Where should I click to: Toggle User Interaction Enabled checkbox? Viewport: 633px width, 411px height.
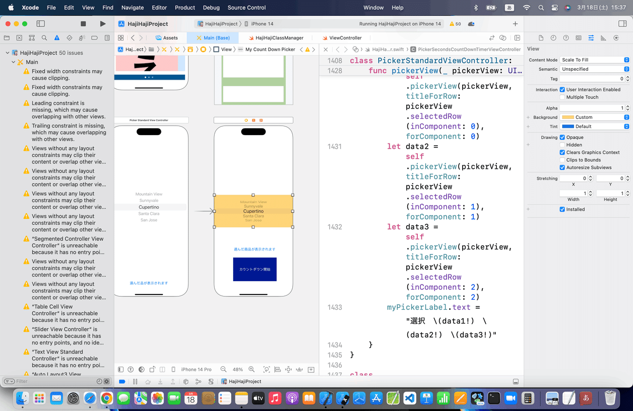(562, 90)
